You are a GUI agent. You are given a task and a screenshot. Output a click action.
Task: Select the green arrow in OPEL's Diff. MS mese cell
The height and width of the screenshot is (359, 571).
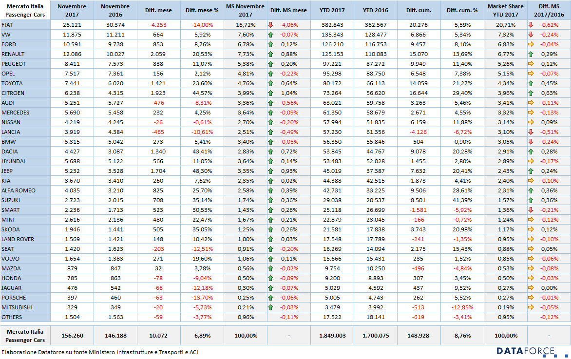[x=270, y=74]
